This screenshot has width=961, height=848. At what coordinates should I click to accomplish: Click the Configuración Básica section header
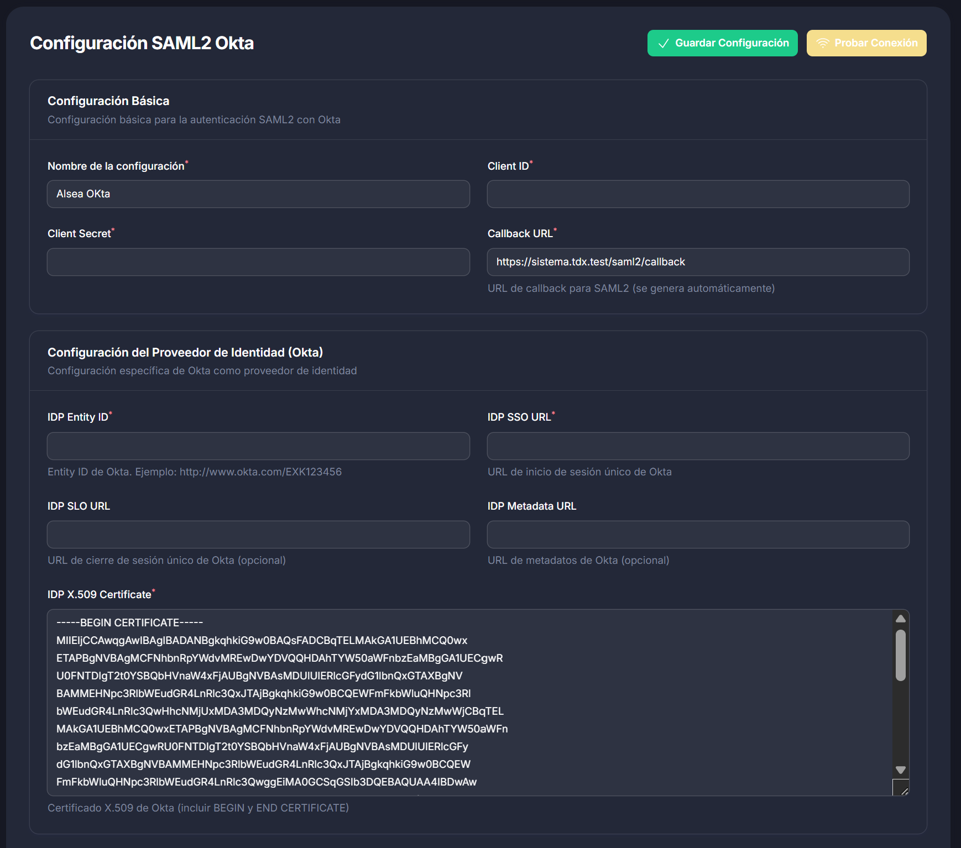[x=108, y=101]
